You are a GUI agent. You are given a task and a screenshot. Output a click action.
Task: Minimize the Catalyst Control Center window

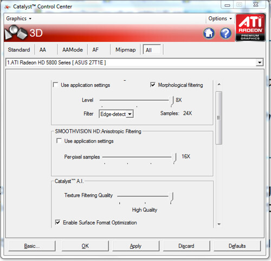[x=227, y=5]
